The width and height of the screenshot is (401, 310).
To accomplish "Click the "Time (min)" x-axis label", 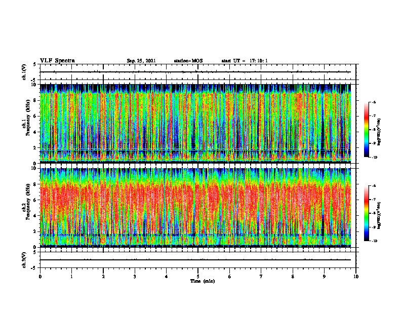I will click(203, 281).
